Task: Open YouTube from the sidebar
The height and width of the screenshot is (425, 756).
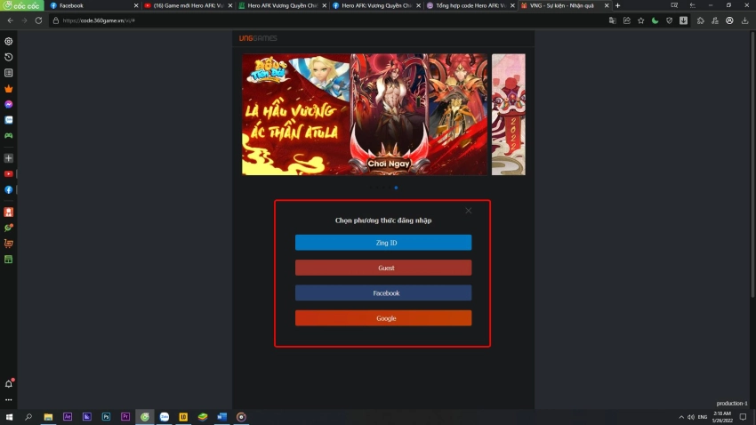Action: click(9, 174)
